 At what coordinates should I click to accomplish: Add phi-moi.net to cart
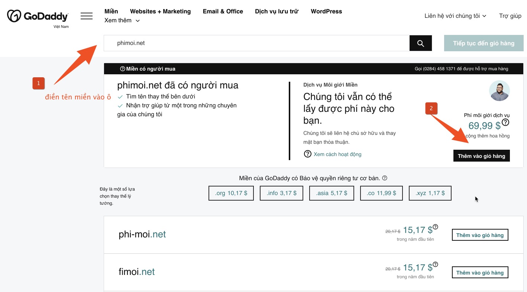coord(480,235)
